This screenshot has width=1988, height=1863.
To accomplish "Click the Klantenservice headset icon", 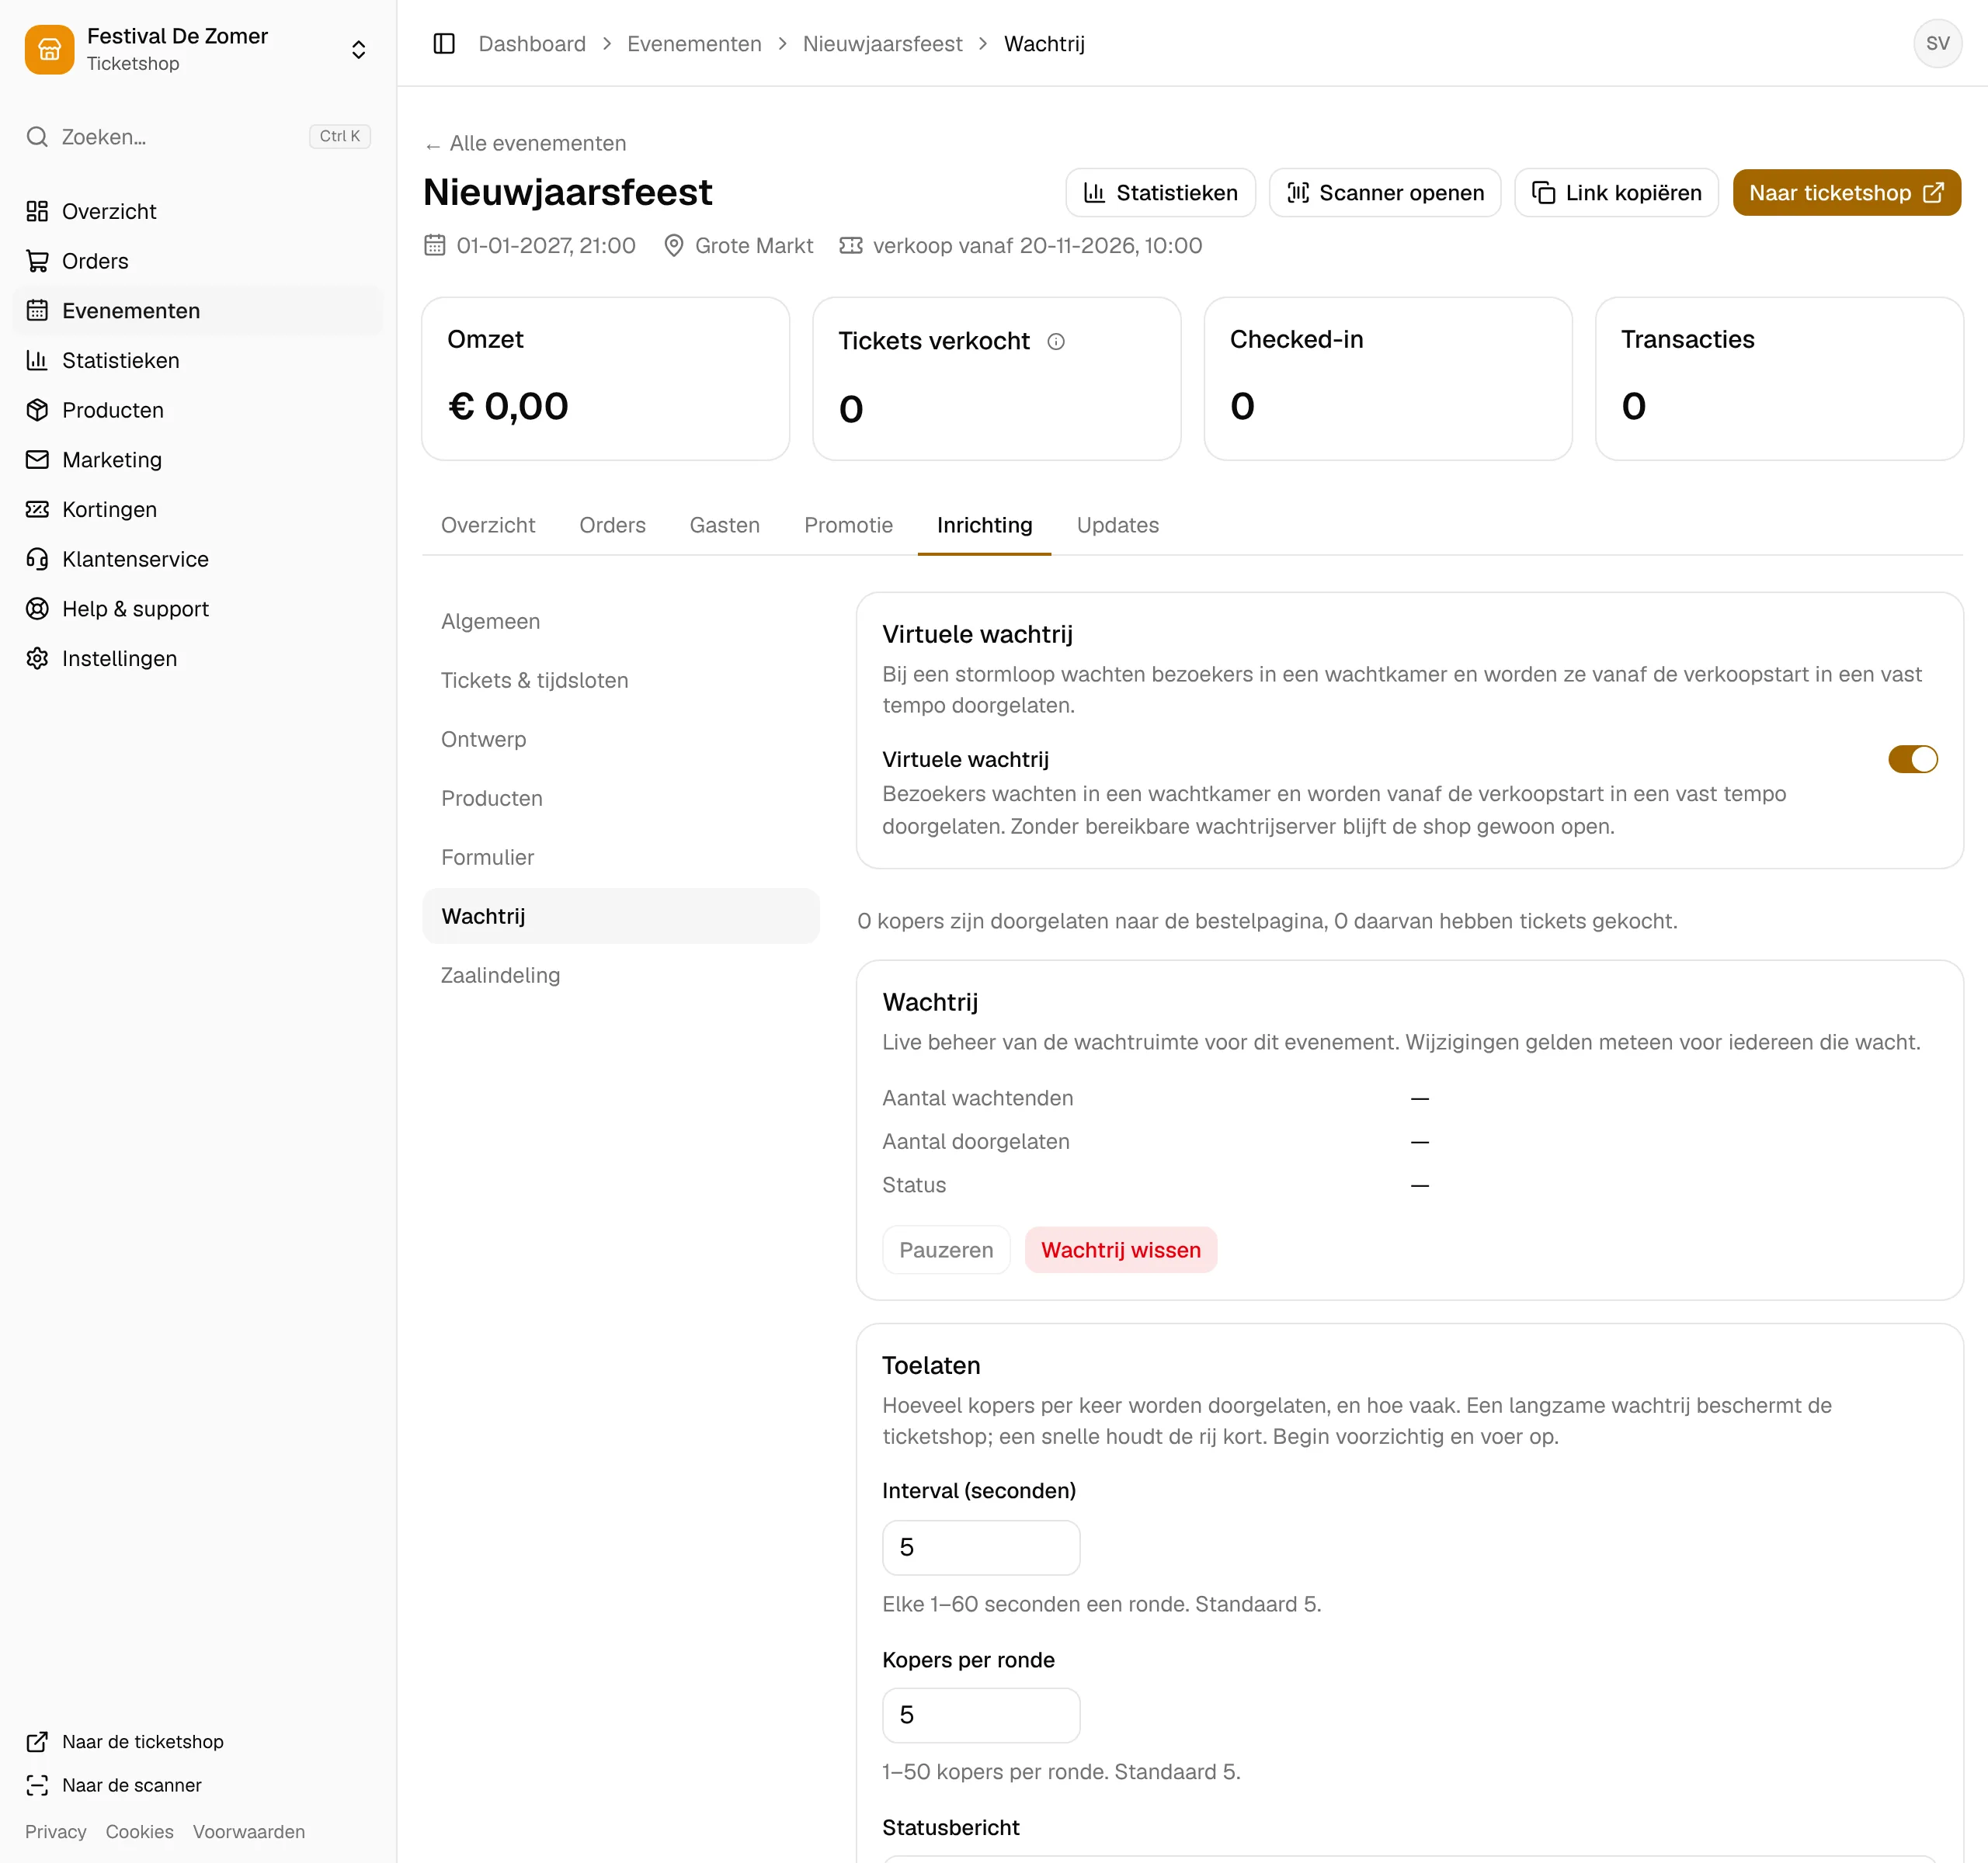I will pyautogui.click(x=37, y=559).
